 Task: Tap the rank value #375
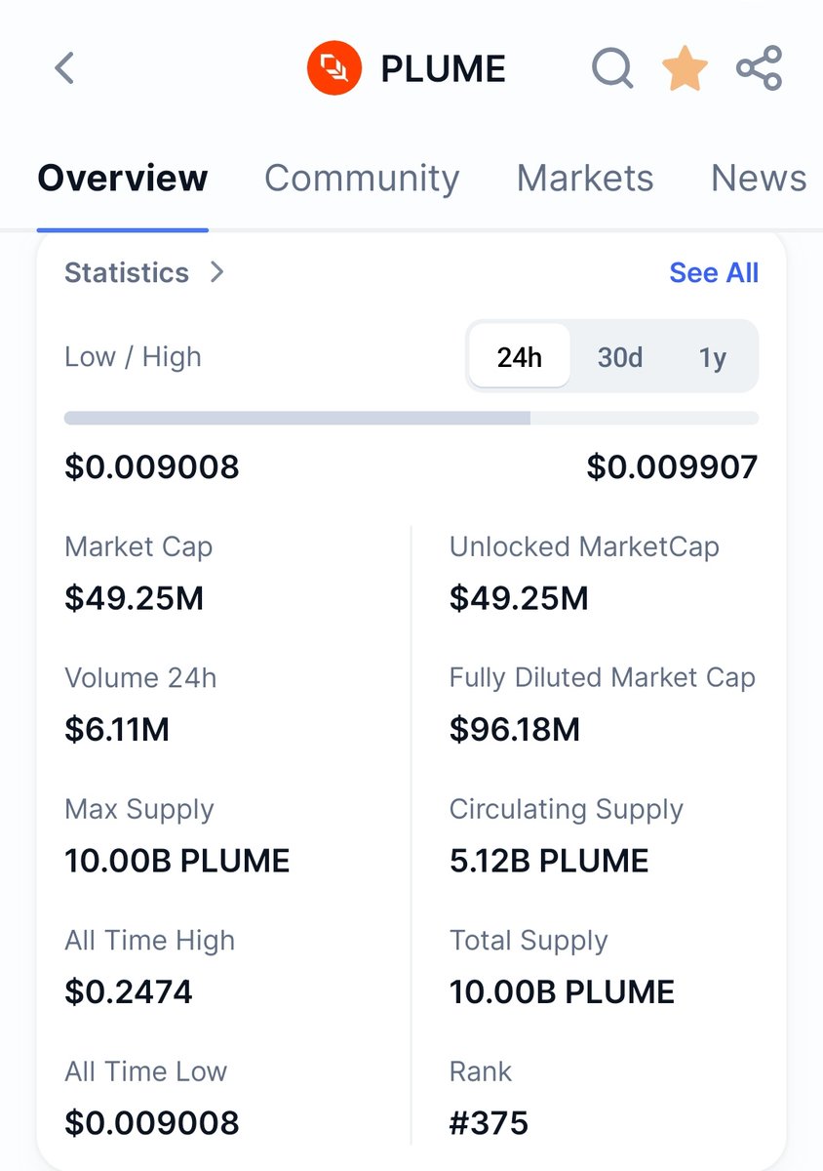pos(489,1123)
